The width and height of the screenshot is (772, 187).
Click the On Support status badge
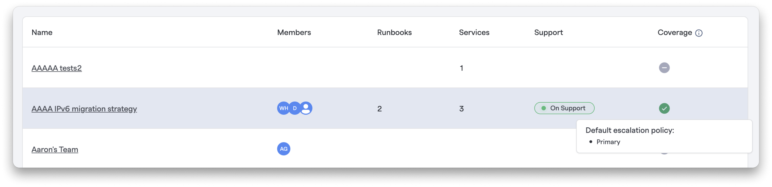pyautogui.click(x=564, y=108)
